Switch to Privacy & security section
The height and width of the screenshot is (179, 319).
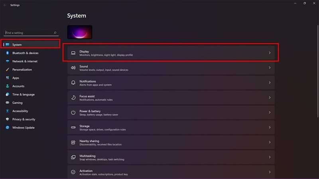[x=24, y=119]
